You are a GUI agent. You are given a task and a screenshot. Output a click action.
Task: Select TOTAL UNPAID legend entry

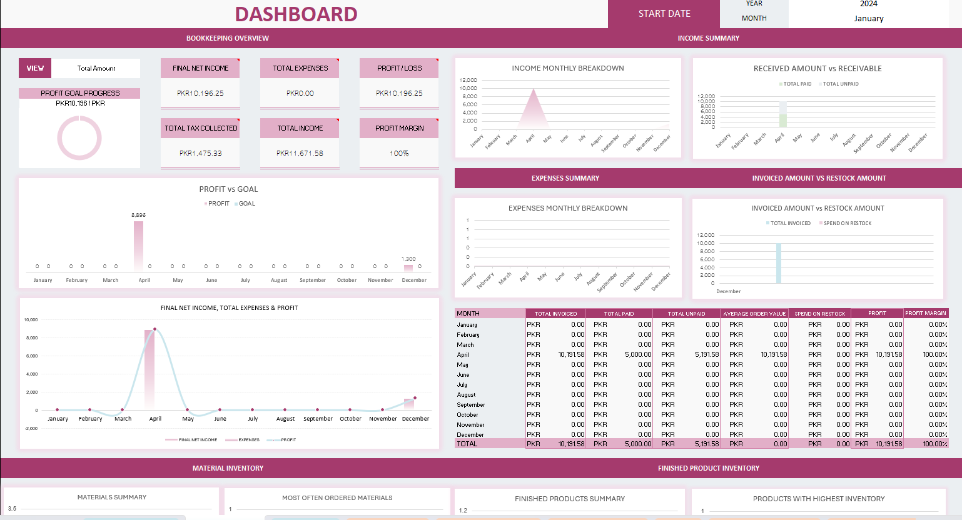(x=839, y=84)
